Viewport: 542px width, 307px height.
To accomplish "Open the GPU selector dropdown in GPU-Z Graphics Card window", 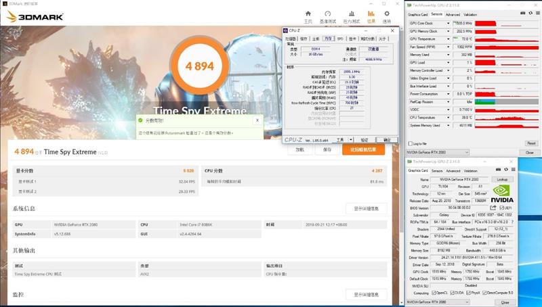I will [x=438, y=302].
